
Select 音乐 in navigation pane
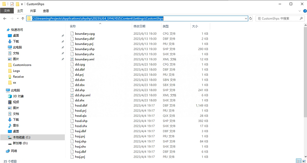pyautogui.click(x=16, y=125)
